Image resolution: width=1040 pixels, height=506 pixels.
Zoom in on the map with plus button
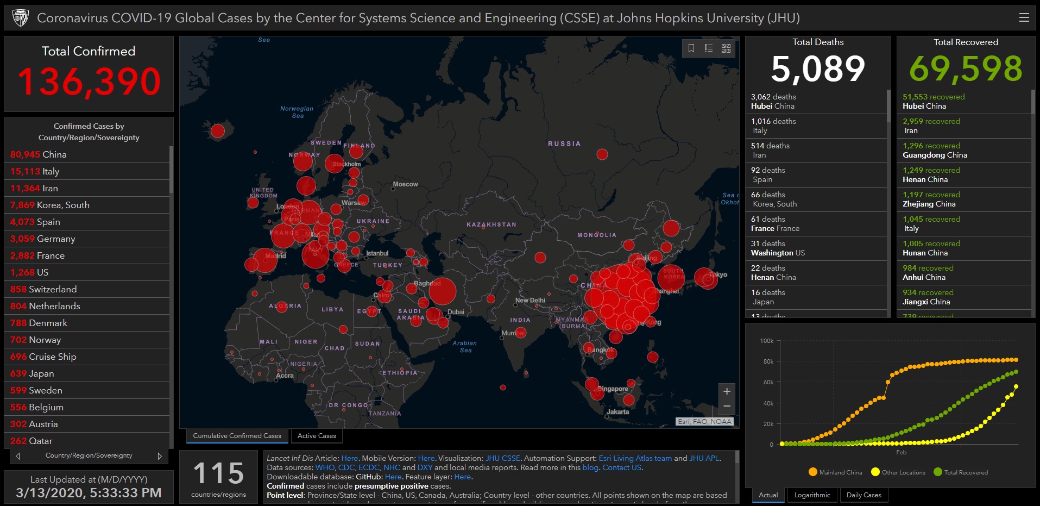pos(727,391)
